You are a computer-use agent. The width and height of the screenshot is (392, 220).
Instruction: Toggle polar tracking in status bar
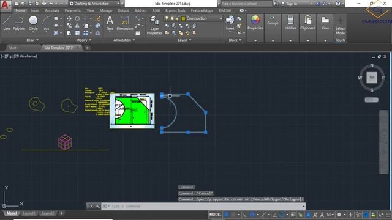(x=252, y=215)
